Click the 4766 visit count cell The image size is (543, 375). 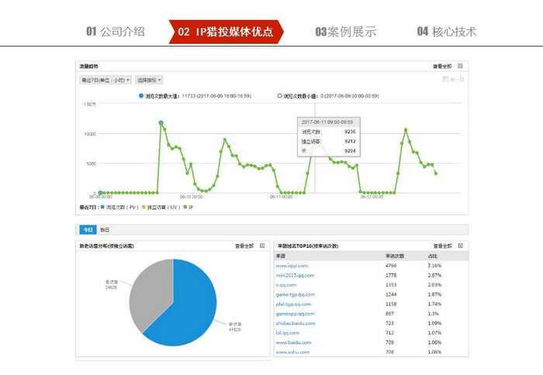[391, 266]
